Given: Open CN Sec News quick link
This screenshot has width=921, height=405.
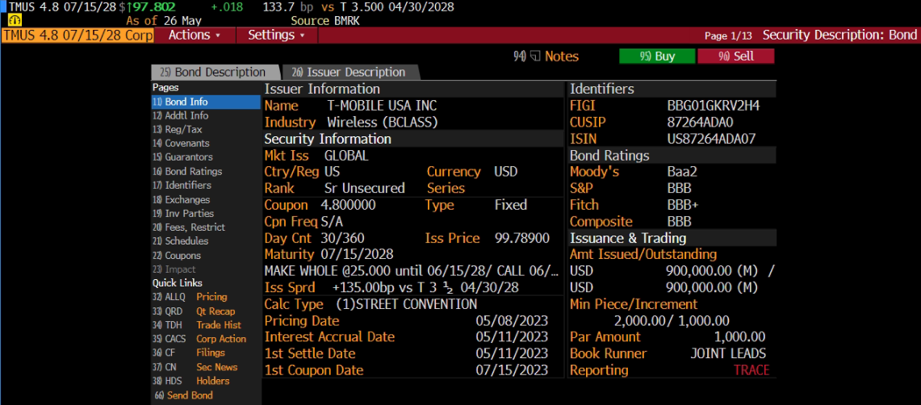Looking at the screenshot, I should 195,367.
